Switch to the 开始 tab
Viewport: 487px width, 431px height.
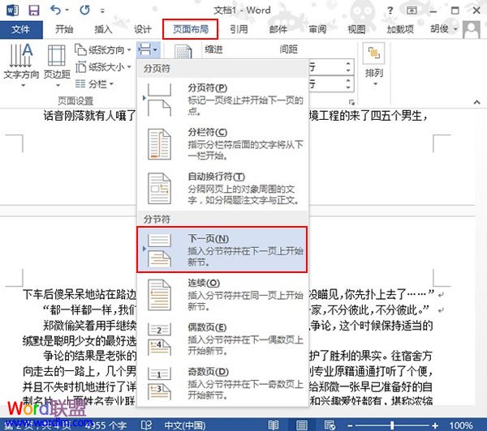coord(64,29)
